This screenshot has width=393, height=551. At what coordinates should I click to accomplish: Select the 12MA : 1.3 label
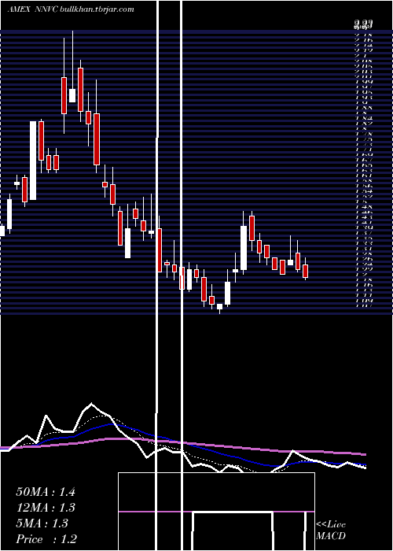tap(46, 508)
